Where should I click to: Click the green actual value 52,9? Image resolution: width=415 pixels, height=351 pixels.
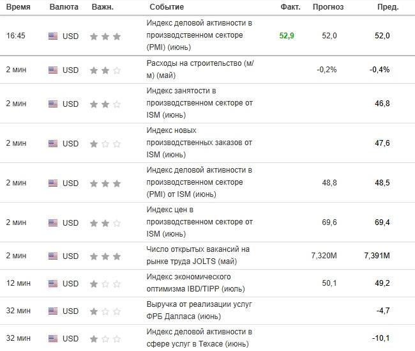coord(287,36)
